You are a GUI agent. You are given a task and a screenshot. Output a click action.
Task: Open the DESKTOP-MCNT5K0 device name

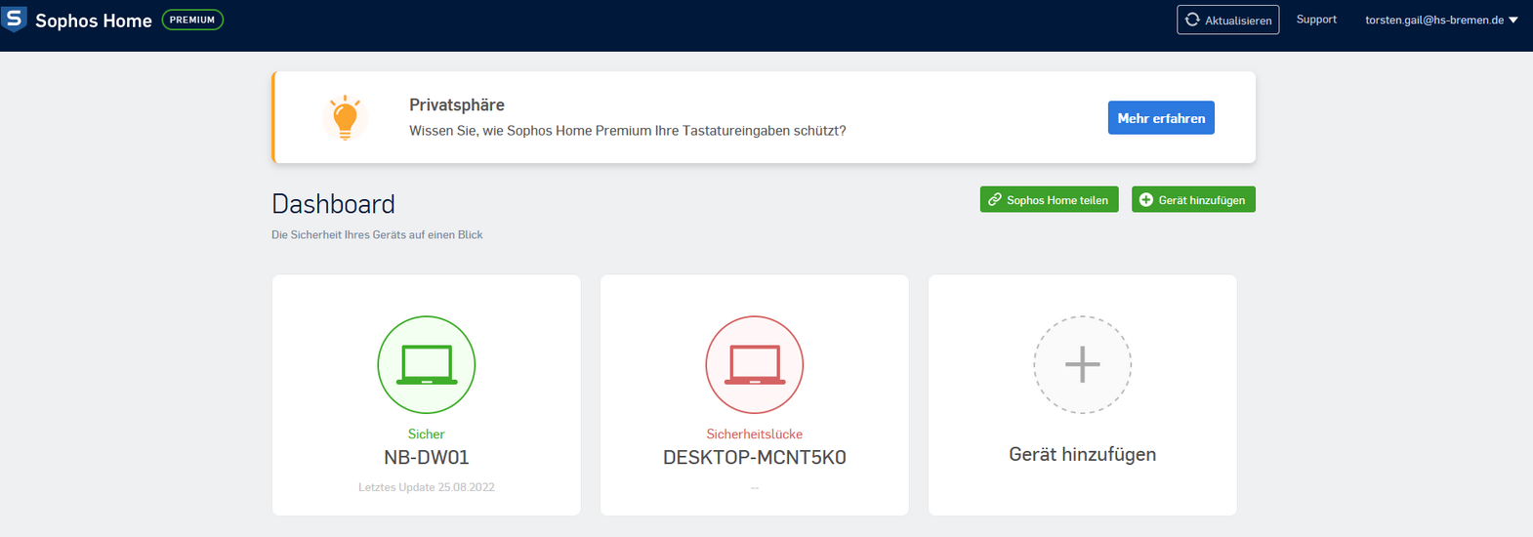[x=755, y=457]
